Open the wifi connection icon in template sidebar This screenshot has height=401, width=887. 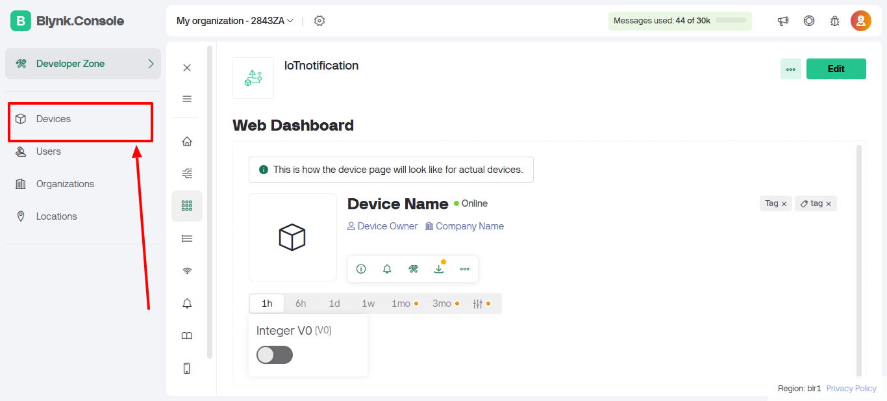187,271
